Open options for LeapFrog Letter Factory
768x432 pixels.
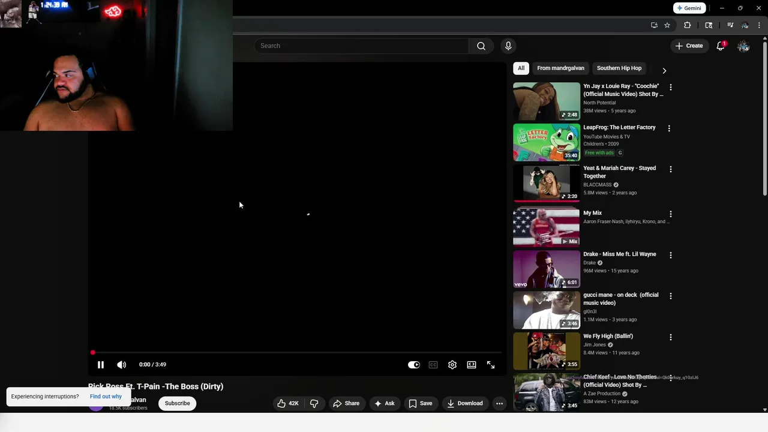(x=669, y=128)
